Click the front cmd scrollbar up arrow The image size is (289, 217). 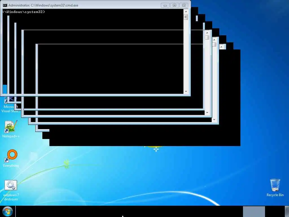coord(186,12)
